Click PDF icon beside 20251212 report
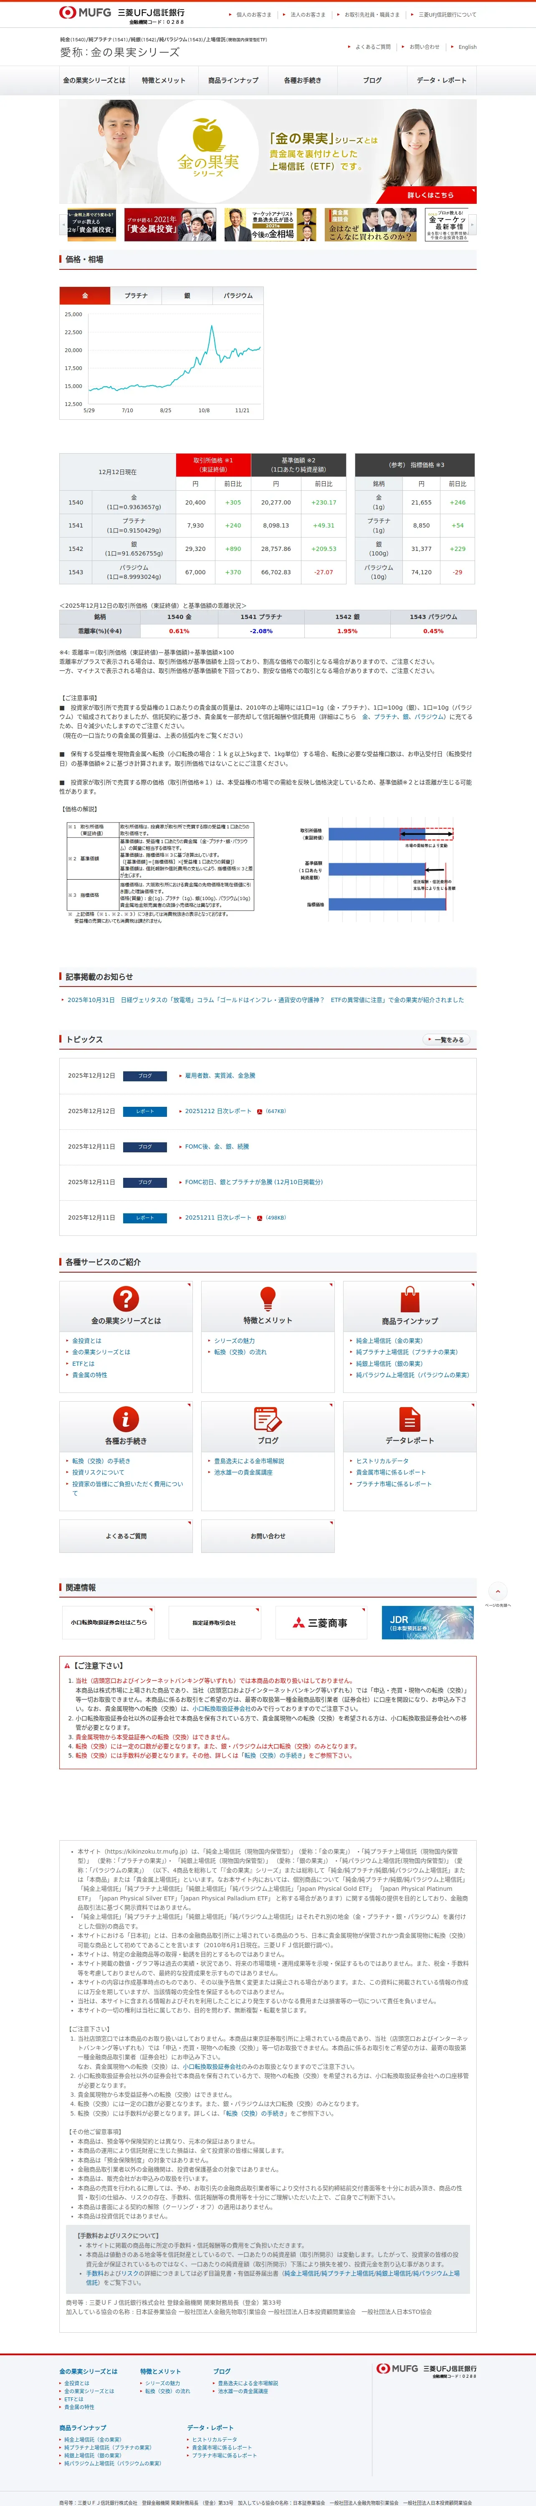 point(260,1111)
